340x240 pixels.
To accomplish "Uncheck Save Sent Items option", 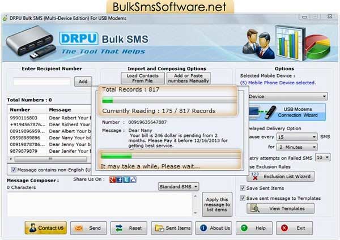I will (243, 188).
